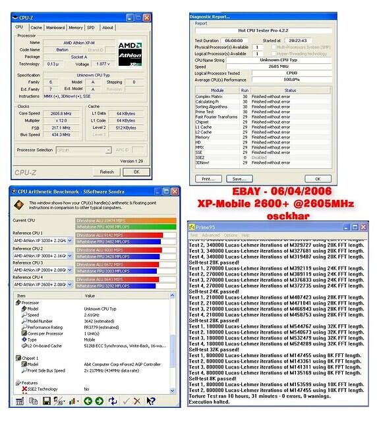Viewport: 377px width, 421px height.
Task: Open the computer selection icon in Sandra toolbar
Action: [x=59, y=401]
